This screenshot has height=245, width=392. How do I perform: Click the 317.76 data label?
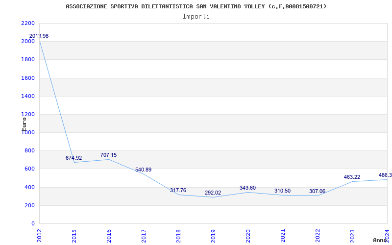pos(178,190)
